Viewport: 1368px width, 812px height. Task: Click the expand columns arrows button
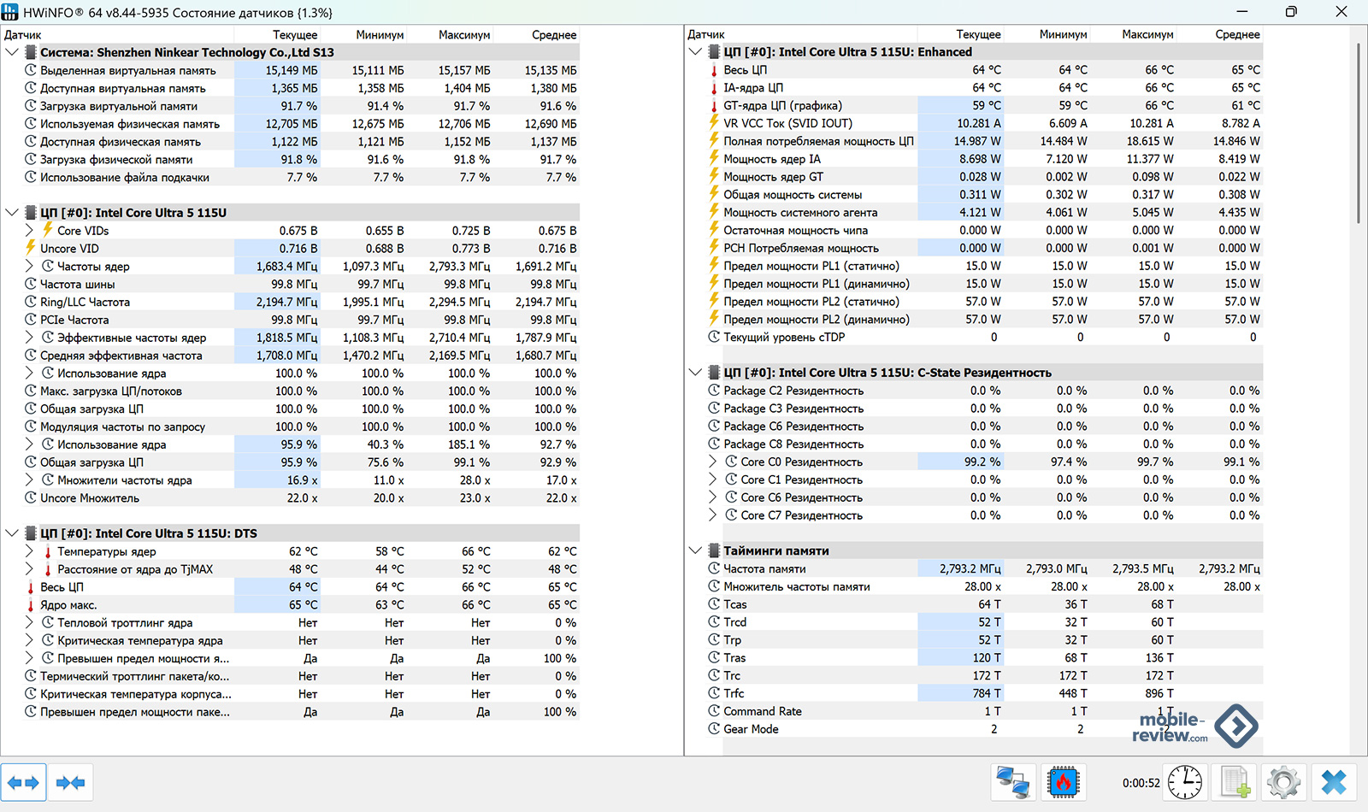[x=24, y=782]
